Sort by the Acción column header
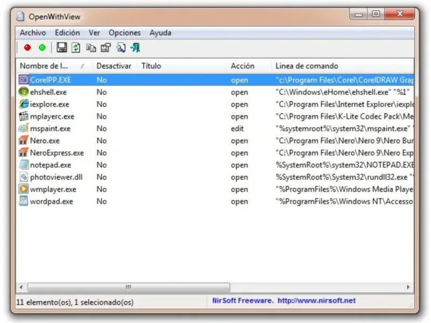The image size is (431, 323). coord(249,66)
